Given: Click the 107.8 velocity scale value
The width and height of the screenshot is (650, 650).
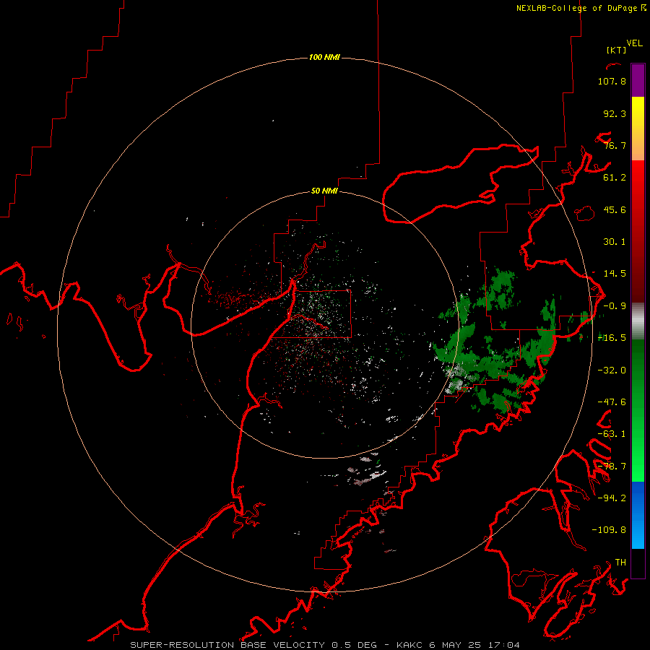Looking at the screenshot, I should tap(612, 81).
